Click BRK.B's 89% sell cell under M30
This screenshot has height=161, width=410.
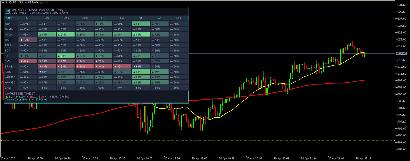[x=84, y=67]
